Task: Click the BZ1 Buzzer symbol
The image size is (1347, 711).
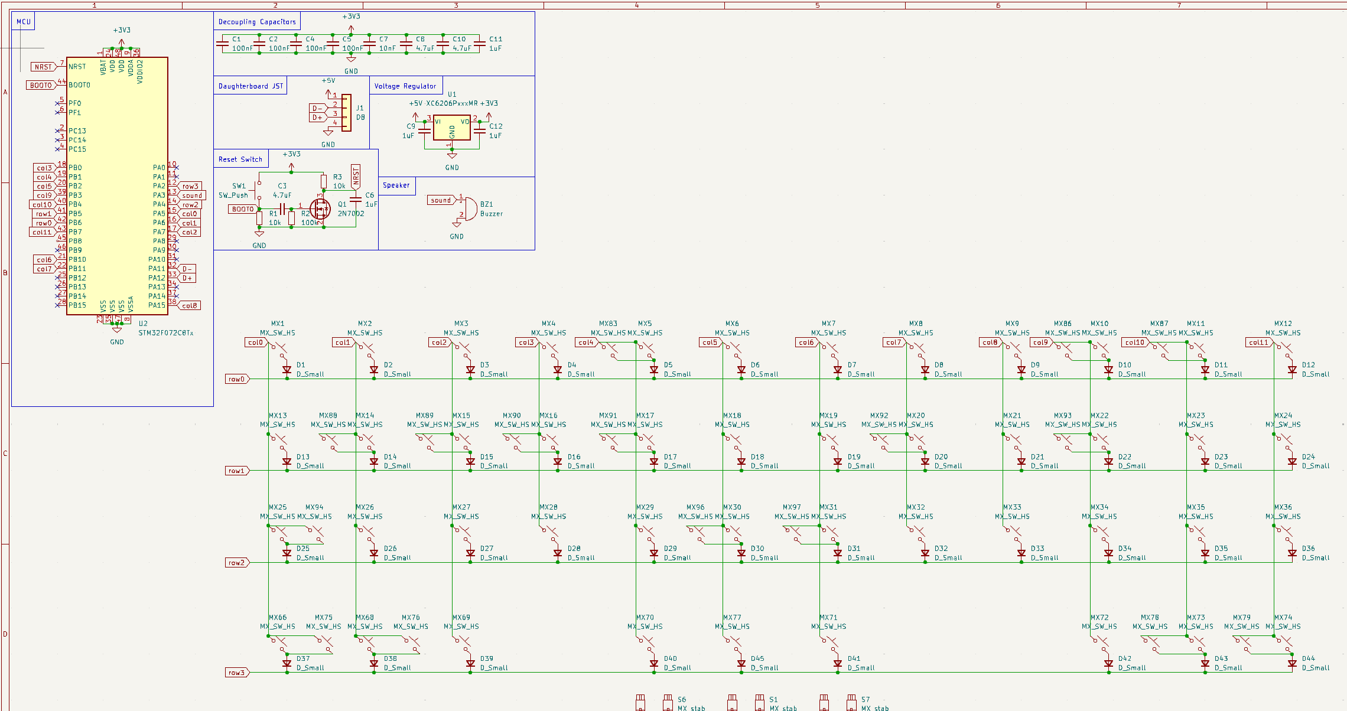Action: coord(470,208)
